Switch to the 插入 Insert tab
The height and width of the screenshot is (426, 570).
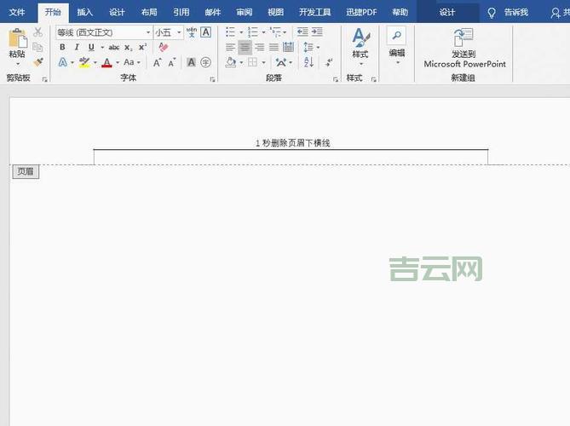tap(84, 13)
